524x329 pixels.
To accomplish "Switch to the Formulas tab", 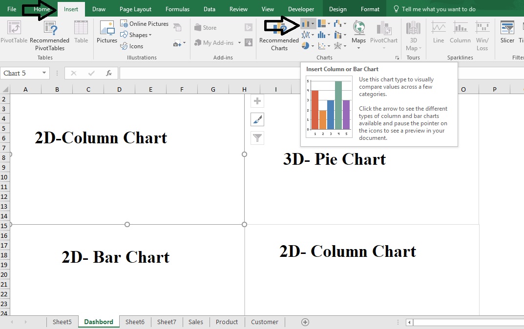I will click(x=177, y=9).
